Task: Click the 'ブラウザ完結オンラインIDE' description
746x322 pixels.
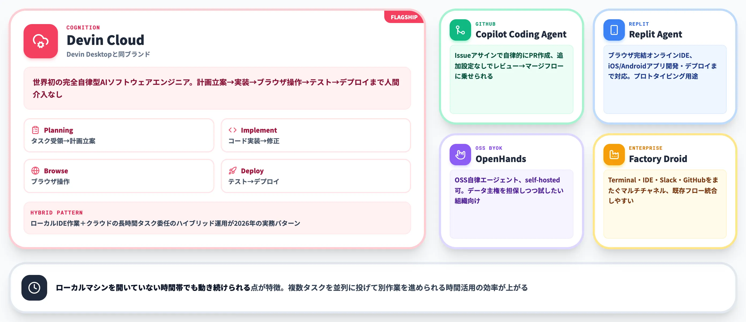Action: (663, 66)
